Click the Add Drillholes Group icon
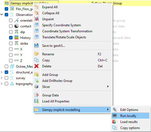The image size is (151, 132). click(36, 81)
